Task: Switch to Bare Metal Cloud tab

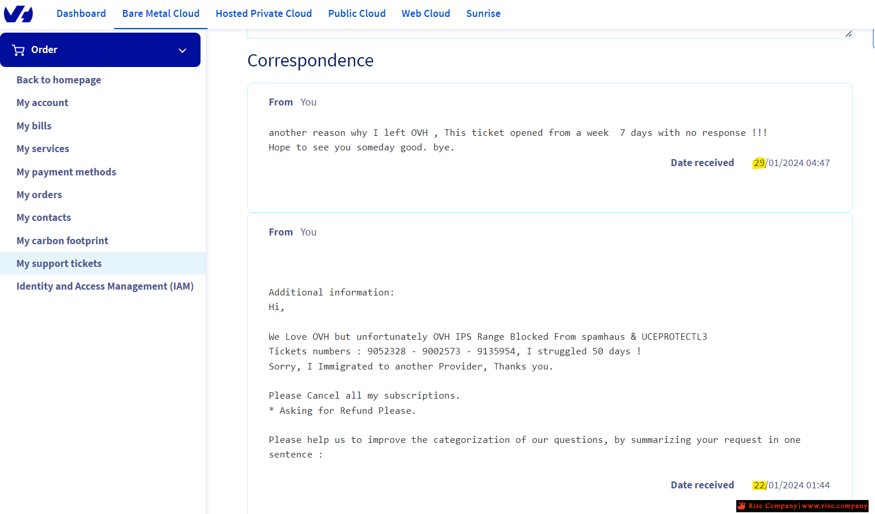Action: point(161,13)
